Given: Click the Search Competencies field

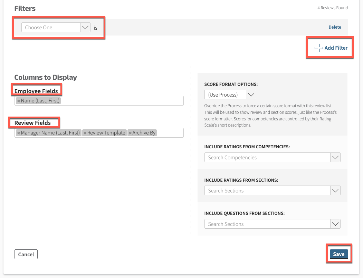Looking at the screenshot, I should click(x=267, y=158).
